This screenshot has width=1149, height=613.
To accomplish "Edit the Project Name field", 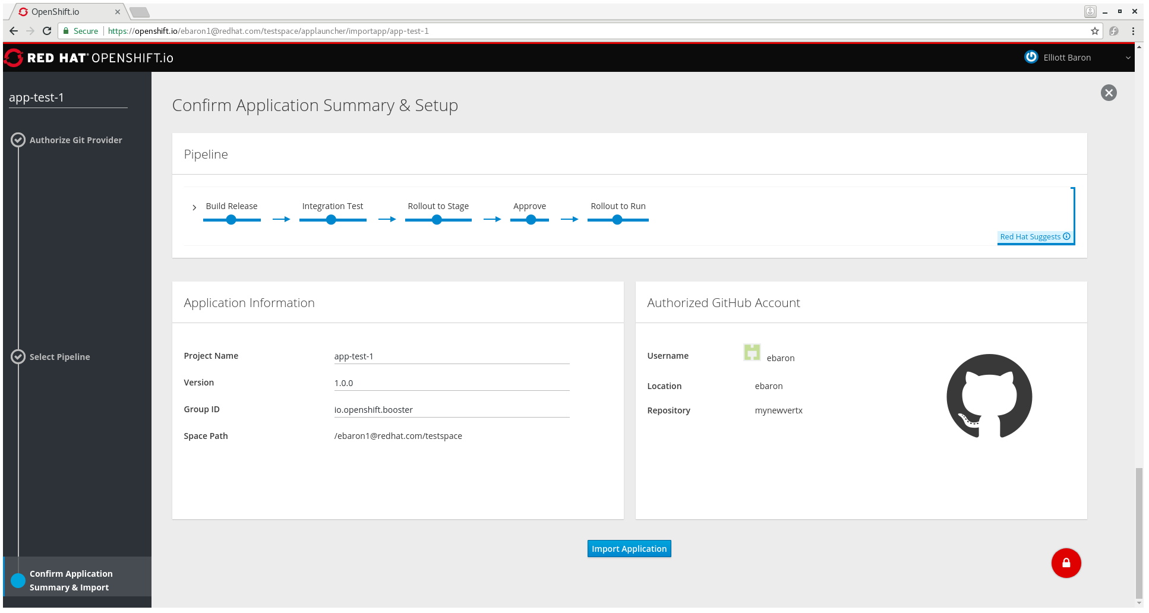I will pos(452,356).
